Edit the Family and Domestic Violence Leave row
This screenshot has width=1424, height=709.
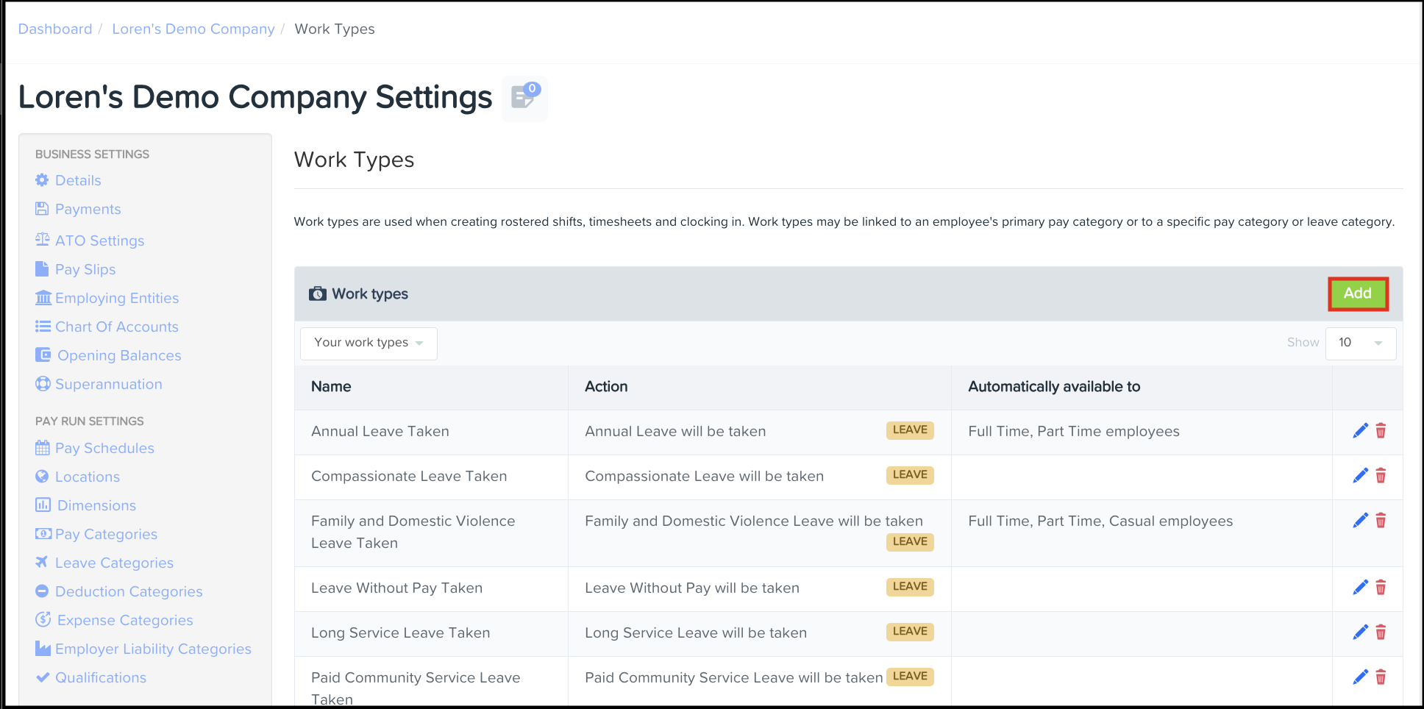[x=1360, y=521]
